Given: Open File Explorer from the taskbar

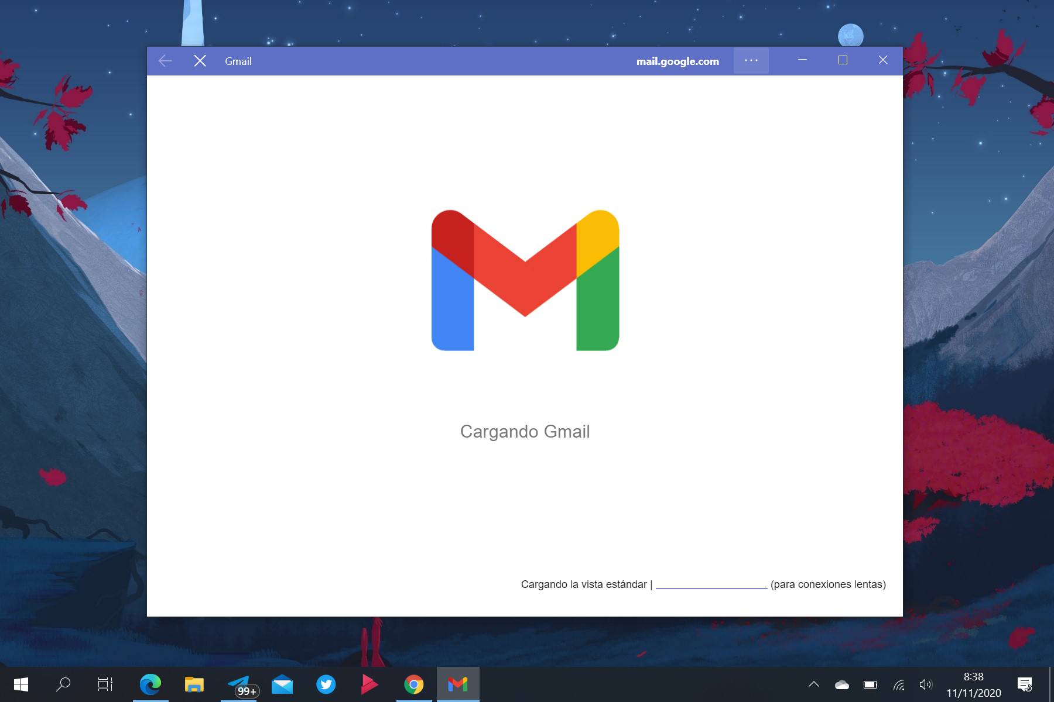Looking at the screenshot, I should [x=194, y=684].
